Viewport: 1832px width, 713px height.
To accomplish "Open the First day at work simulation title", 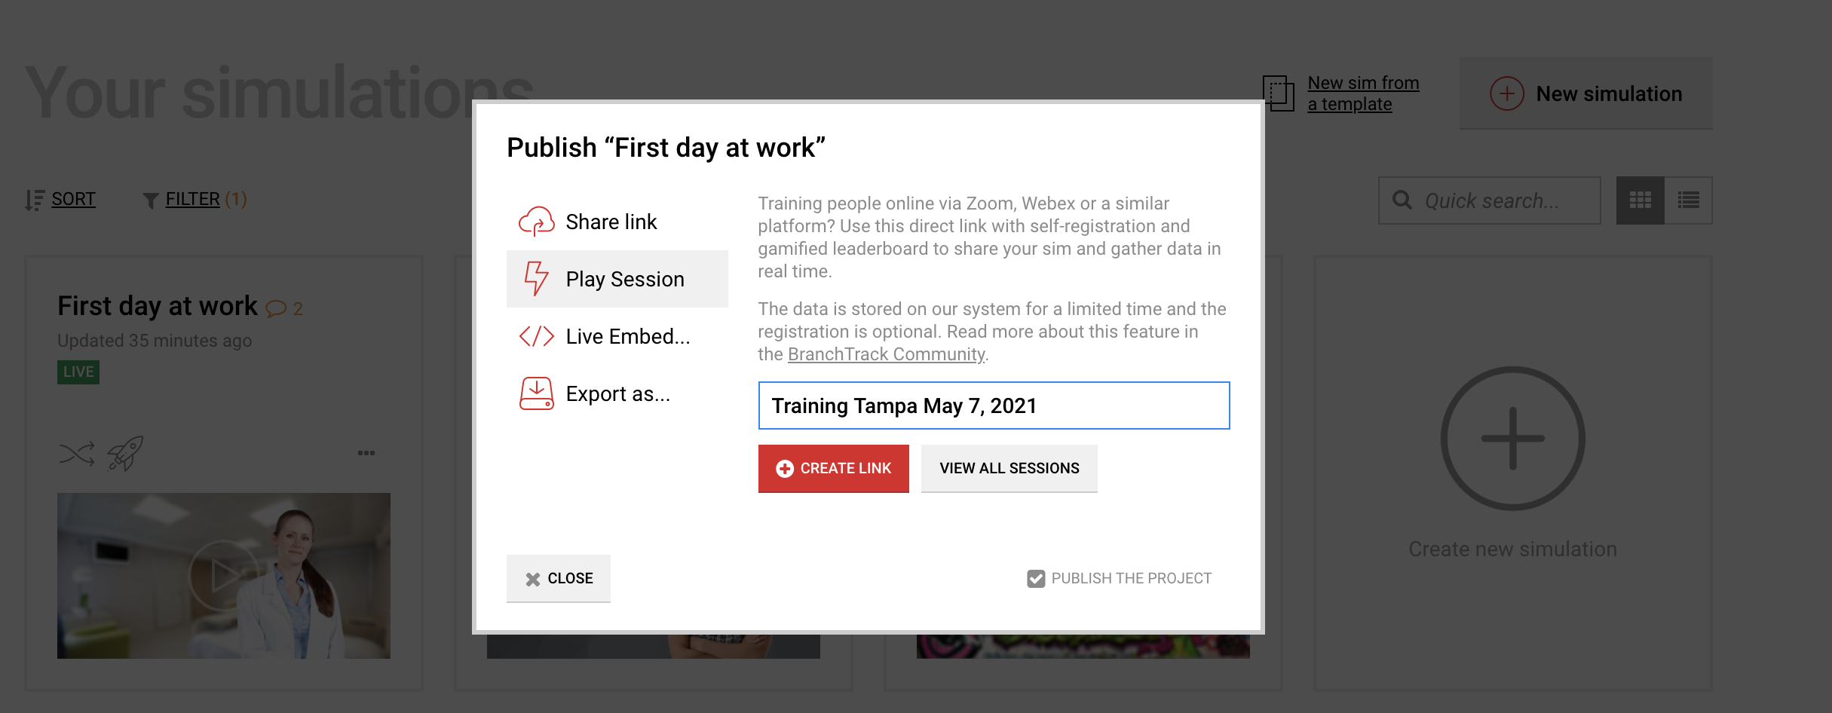I will (158, 306).
